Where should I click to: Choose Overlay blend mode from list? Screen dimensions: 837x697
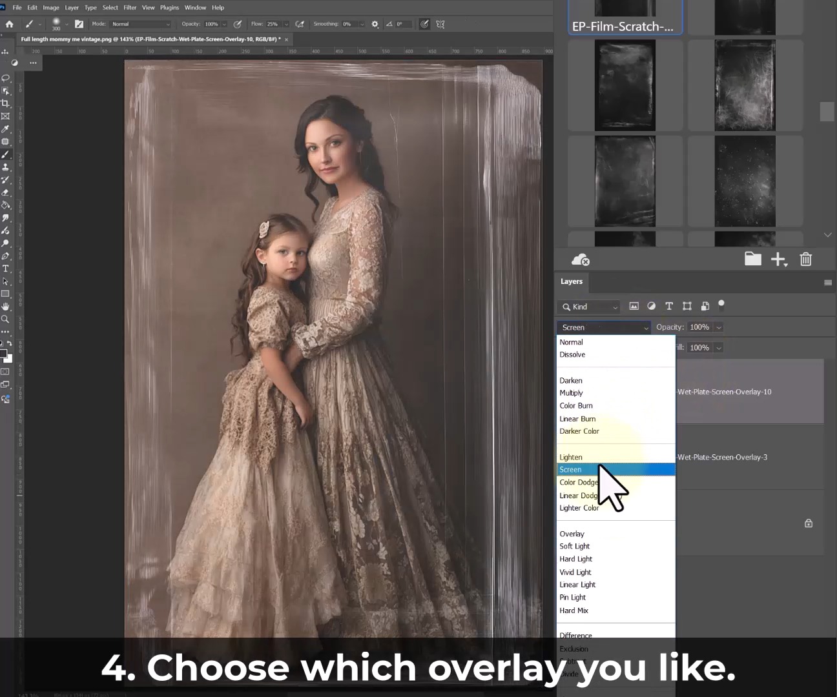(572, 534)
